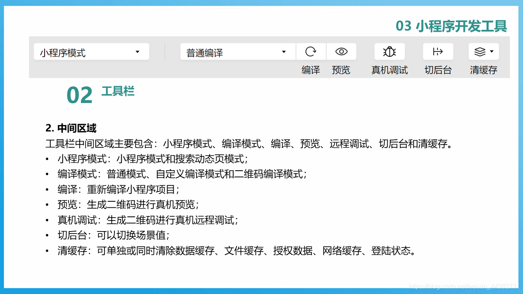523x294 pixels.
Task: Open the 普通编译 compile mode dropdown
Action: (238, 52)
